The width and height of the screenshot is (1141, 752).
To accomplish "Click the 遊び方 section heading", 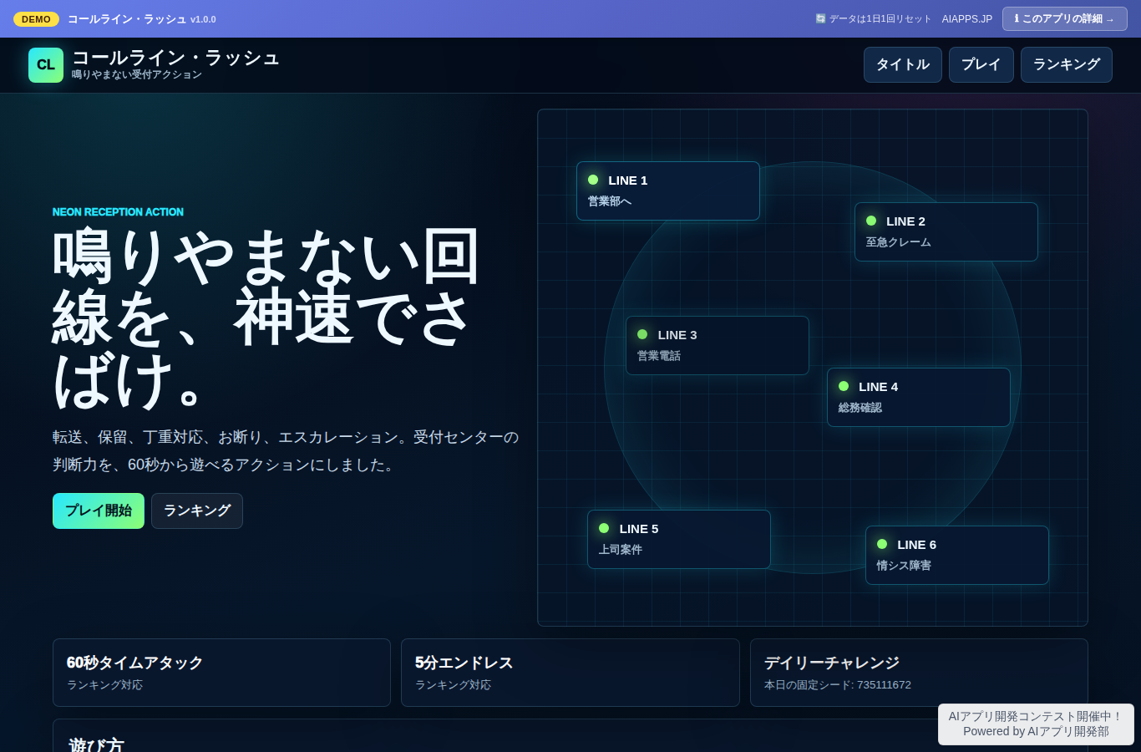I will [96, 744].
